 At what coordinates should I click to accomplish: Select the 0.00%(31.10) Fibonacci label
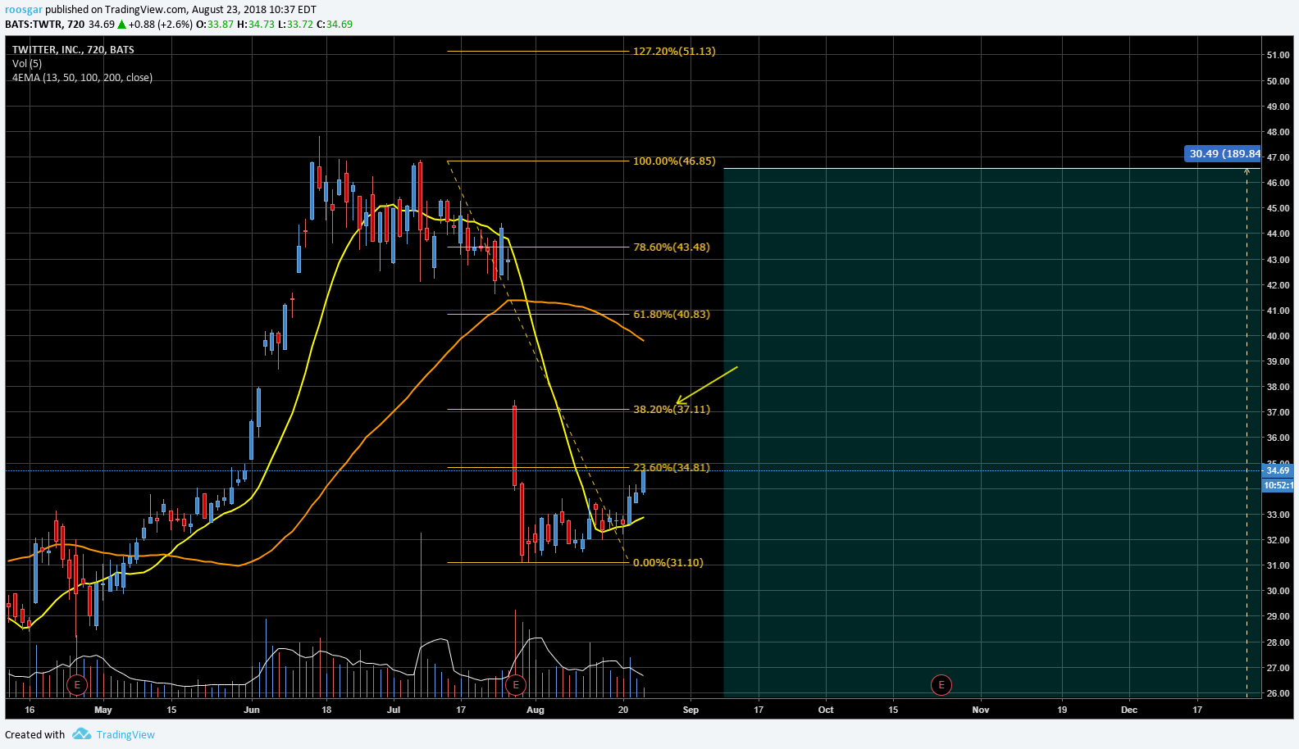click(x=668, y=562)
